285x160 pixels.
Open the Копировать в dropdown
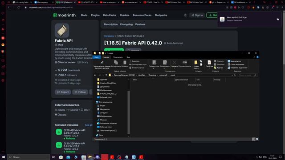(x=165, y=64)
